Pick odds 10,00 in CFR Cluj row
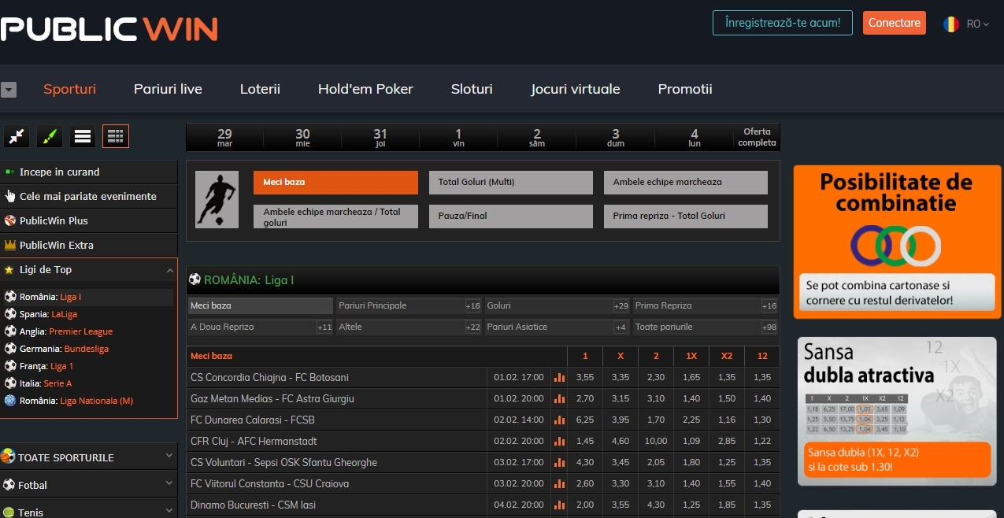This screenshot has height=518, width=1004. click(x=656, y=442)
